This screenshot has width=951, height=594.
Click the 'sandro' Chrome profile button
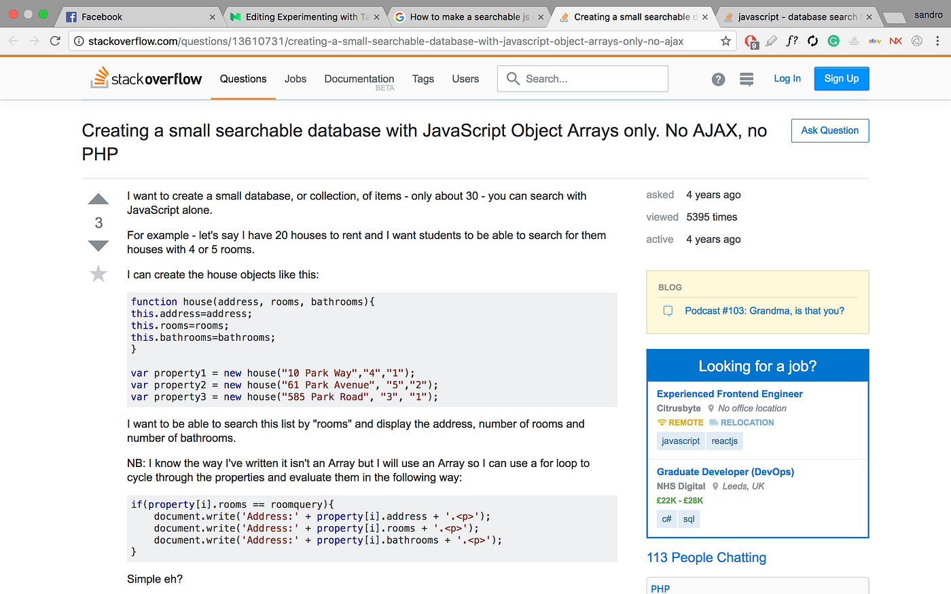[928, 15]
